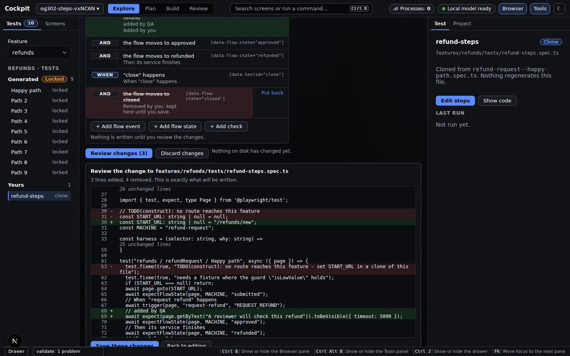Click the Add flow state button
The height and width of the screenshot is (356, 570).
pyautogui.click(x=175, y=126)
